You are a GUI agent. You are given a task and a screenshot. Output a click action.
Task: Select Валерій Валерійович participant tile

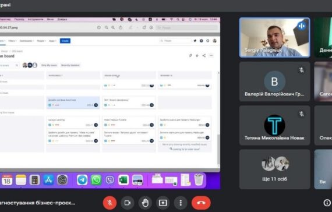tap(274, 82)
